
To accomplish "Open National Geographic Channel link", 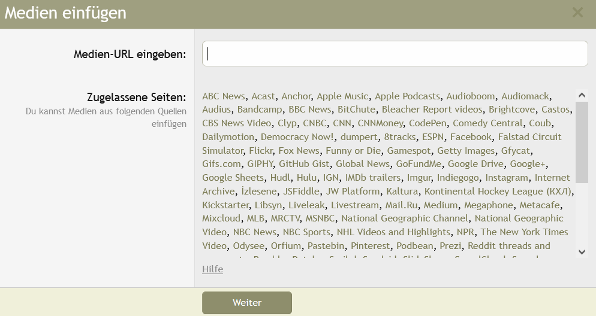I will (405, 218).
